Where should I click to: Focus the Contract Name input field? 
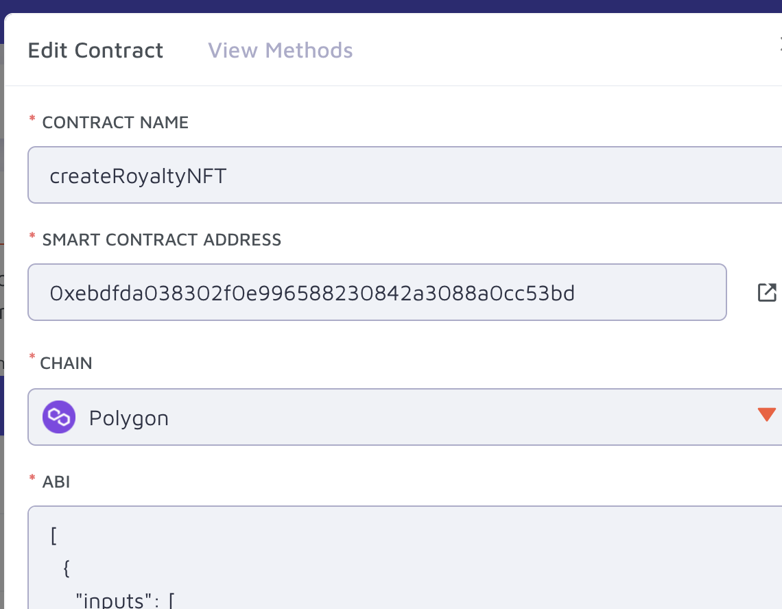pyautogui.click(x=405, y=175)
